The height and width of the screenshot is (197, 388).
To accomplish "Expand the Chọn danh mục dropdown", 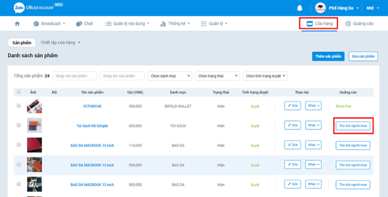I will pyautogui.click(x=170, y=76).
